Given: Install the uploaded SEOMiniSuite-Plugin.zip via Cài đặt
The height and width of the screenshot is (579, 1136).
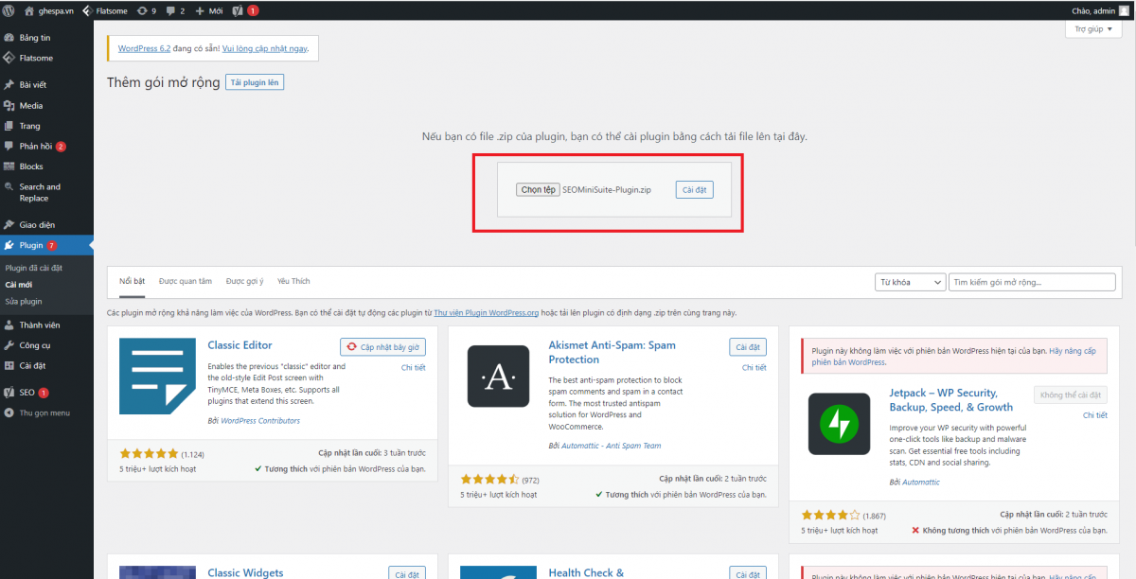Looking at the screenshot, I should click(x=694, y=190).
